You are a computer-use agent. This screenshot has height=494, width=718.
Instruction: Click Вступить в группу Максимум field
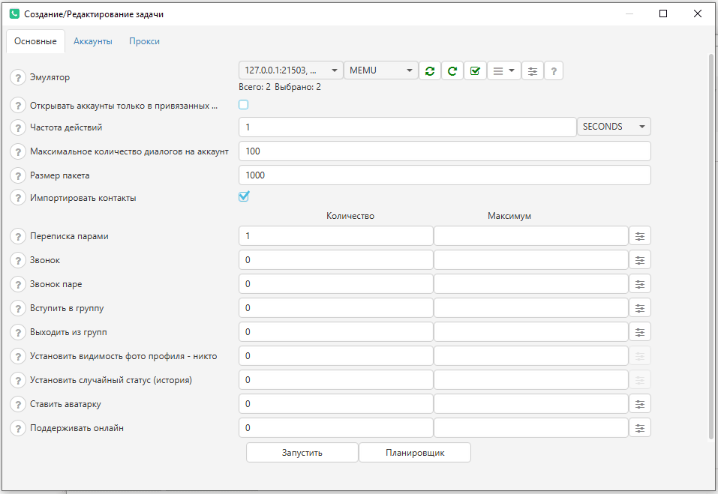(531, 308)
